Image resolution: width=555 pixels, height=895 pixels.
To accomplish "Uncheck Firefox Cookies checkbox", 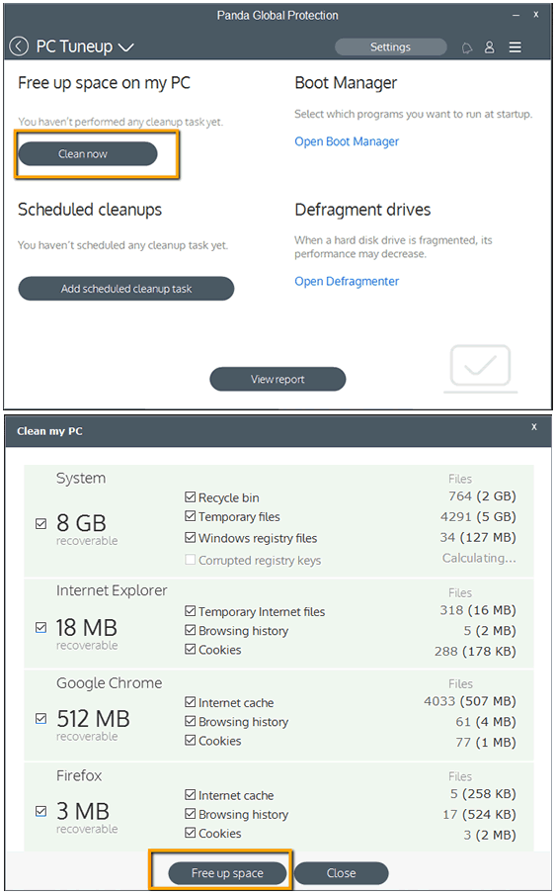I will click(x=191, y=833).
